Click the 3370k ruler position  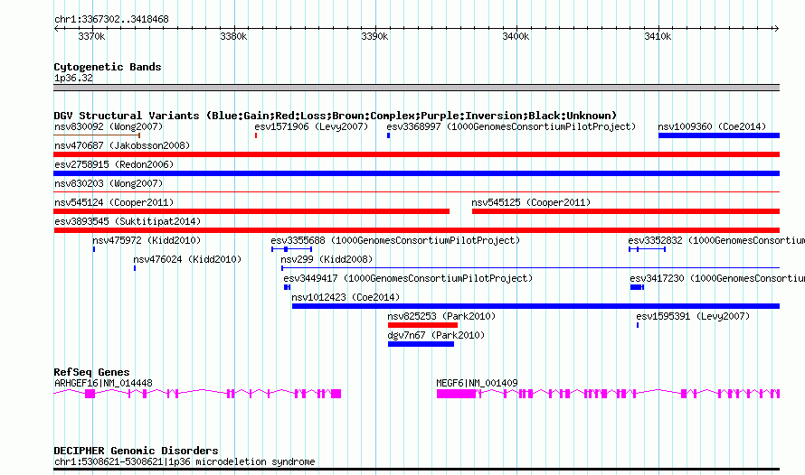[x=92, y=36]
